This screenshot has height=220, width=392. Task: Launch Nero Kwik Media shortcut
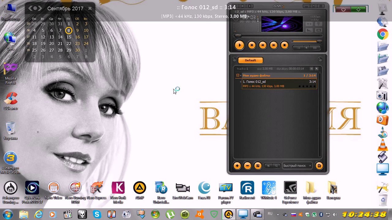(118, 193)
